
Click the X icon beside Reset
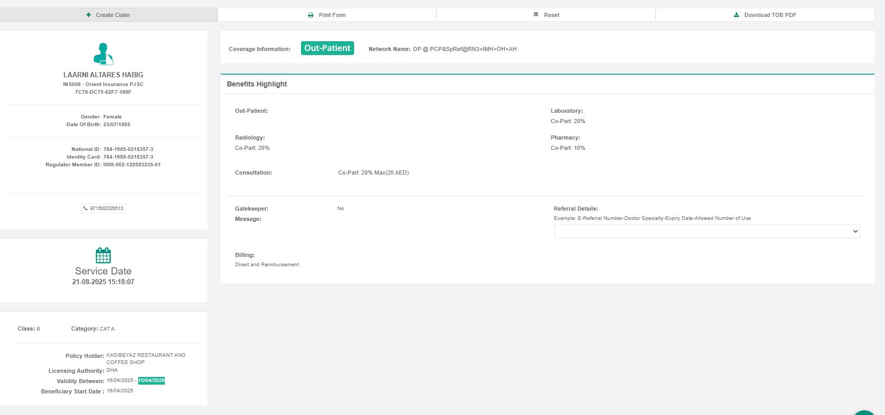pos(536,14)
